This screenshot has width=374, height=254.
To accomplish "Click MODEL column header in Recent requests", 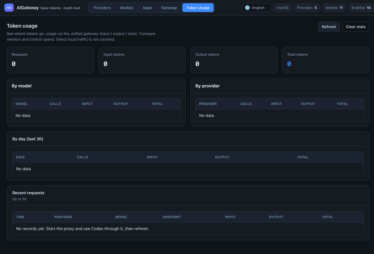I will tap(121, 217).
